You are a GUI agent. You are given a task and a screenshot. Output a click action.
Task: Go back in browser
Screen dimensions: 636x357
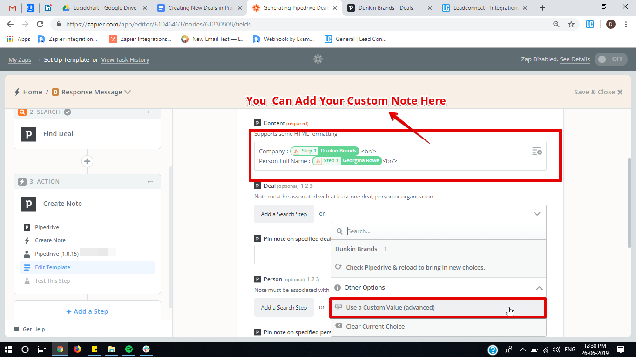11,25
